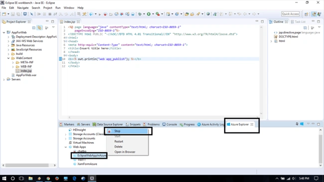Click the Open Perspective icon
Image resolution: width=324 pixels, height=182 pixels.
click(306, 14)
